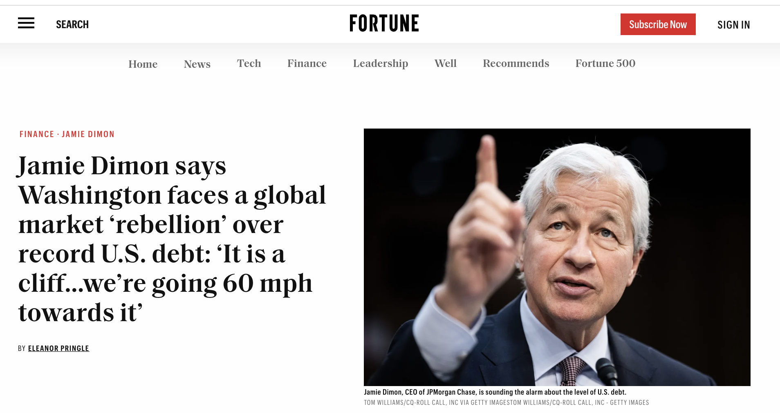Go to the Home nav item
Screen dimensions: 780x413
pyautogui.click(x=143, y=64)
